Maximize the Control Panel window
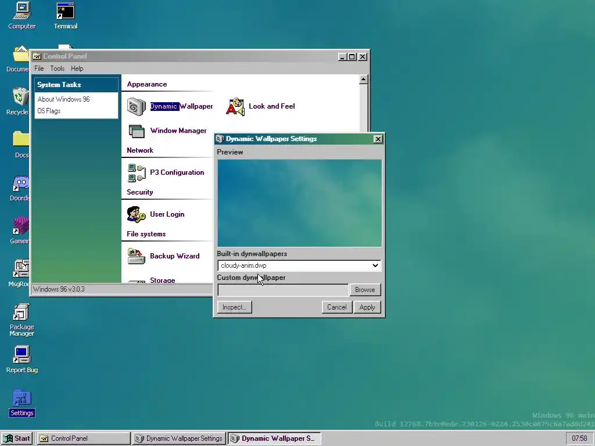Viewport: 595px width, 446px height. [x=352, y=57]
